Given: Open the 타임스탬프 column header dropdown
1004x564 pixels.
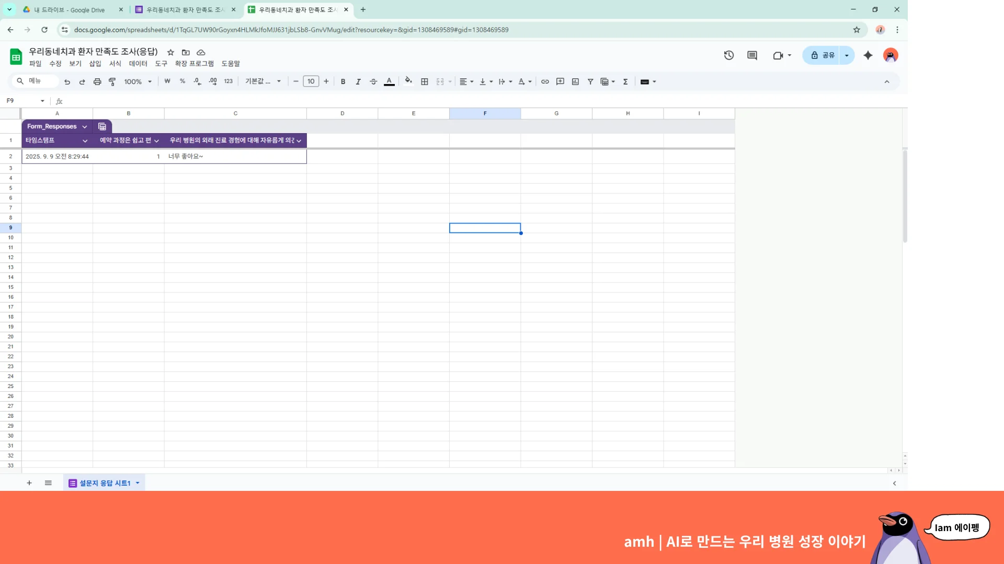Looking at the screenshot, I should (x=85, y=140).
